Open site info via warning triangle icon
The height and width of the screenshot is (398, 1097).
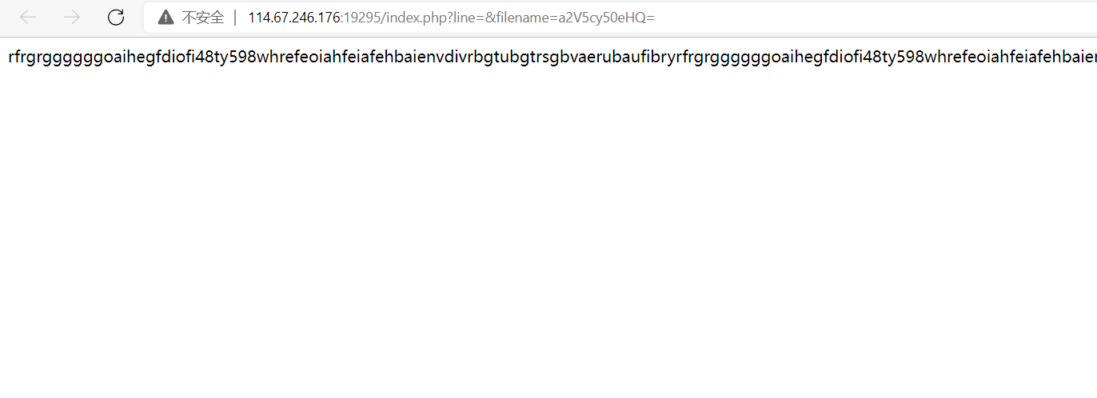pyautogui.click(x=166, y=17)
